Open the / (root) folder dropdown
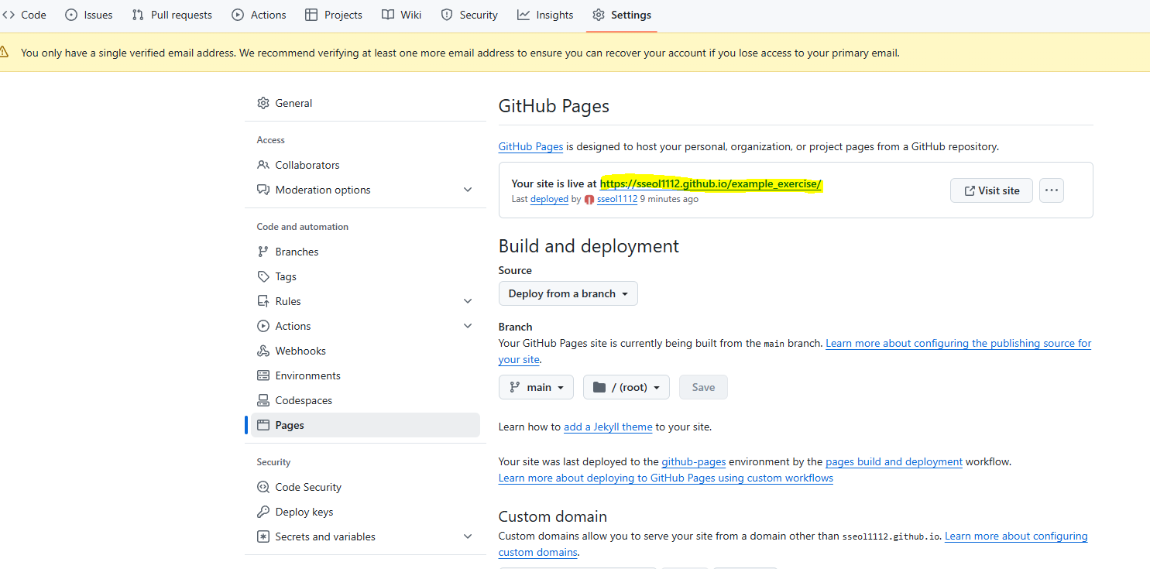Screen dimensions: 1150x569 point(626,387)
